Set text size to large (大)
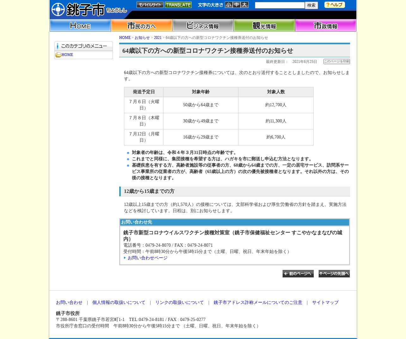 (244, 5)
